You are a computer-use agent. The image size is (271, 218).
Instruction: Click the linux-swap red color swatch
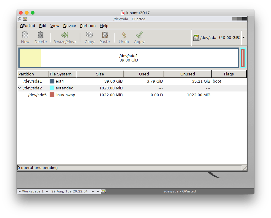coord(52,95)
